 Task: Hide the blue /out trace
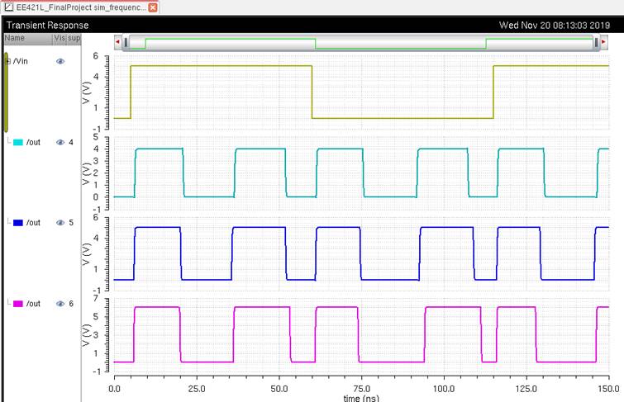60,223
